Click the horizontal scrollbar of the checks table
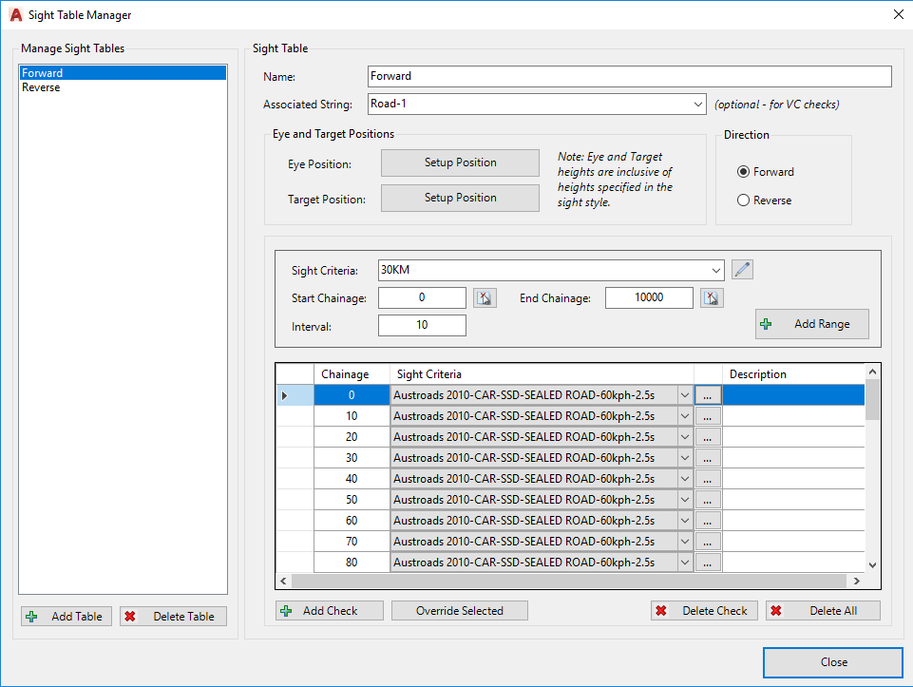The width and height of the screenshot is (913, 687). (x=570, y=581)
